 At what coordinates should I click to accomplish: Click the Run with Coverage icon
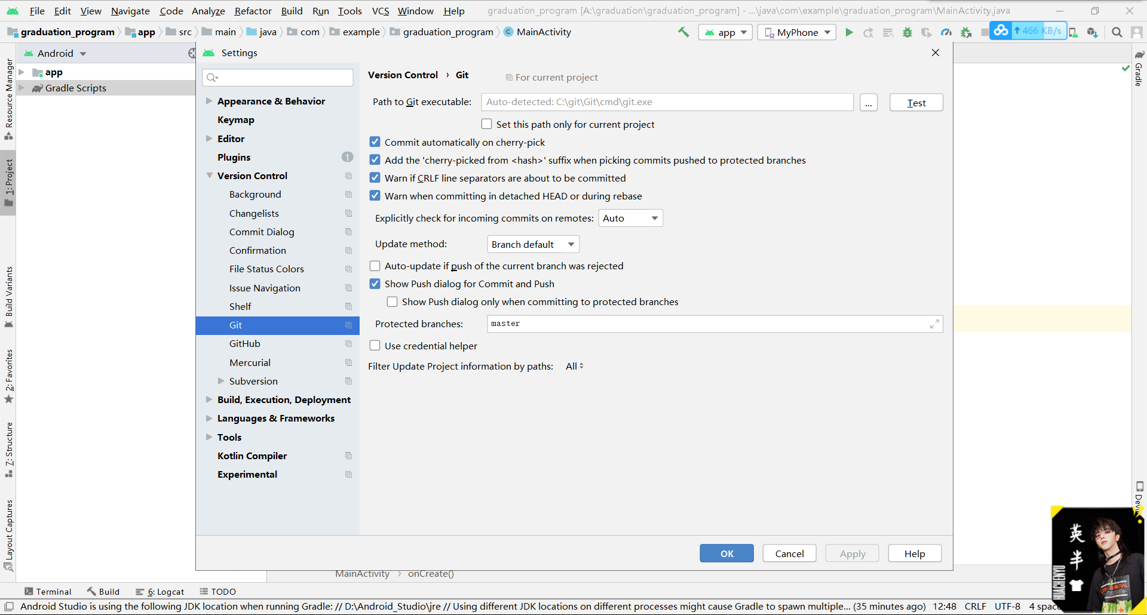tap(927, 32)
